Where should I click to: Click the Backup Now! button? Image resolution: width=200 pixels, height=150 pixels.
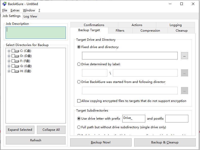[101, 142]
